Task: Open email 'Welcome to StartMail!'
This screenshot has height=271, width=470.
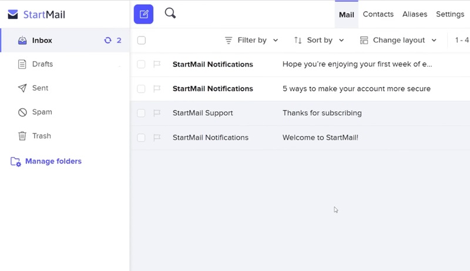Action: point(320,138)
